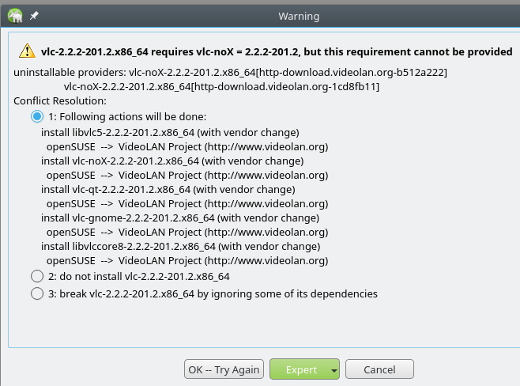Screen dimensions: 520x386
Task: Click the uninstallable providers line with b512a222
Action: 230,72
